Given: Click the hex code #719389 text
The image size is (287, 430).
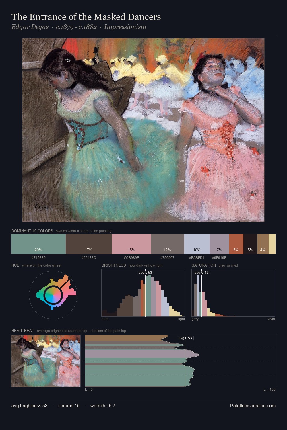Looking at the screenshot, I should 38,258.
